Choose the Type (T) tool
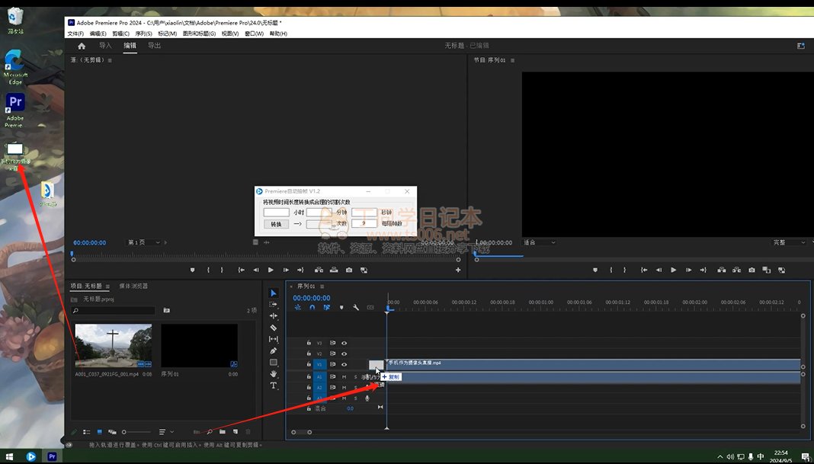814x464 pixels. point(274,386)
